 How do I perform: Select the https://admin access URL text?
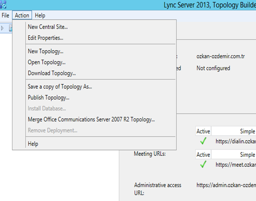tap(226, 185)
